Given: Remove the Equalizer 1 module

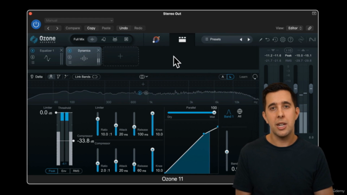Looking at the screenshot, I should (61, 50).
